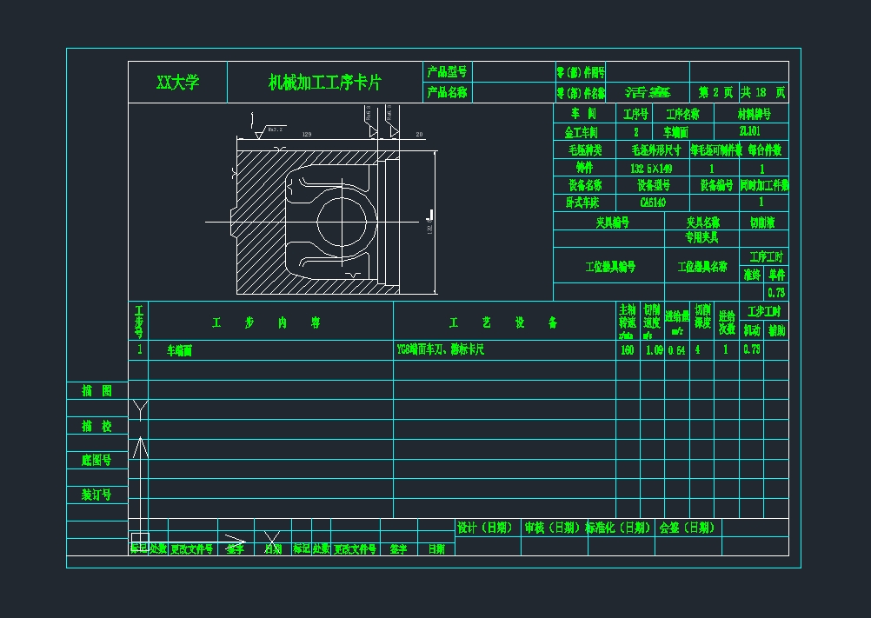Click the '单件' column label
Image resolution: width=871 pixels, height=618 pixels.
coord(776,275)
